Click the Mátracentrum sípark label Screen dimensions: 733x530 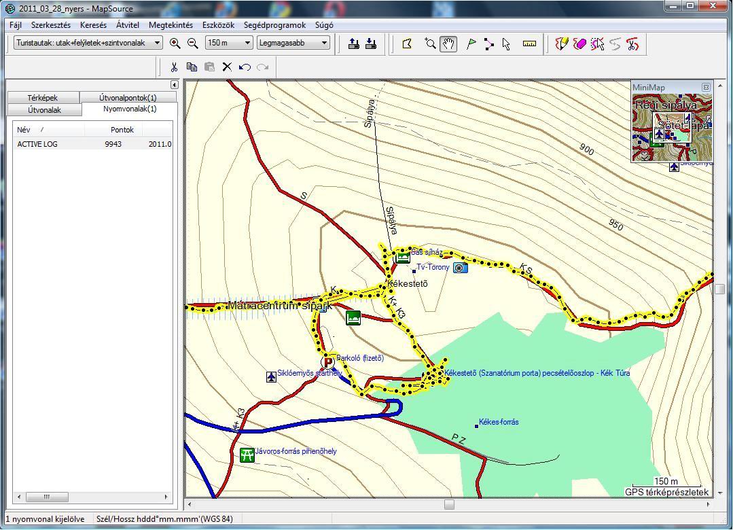280,306
